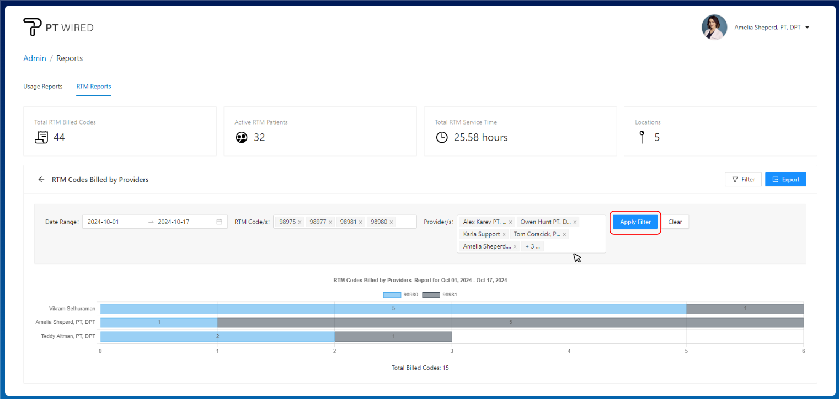Click Vikram Sethuraman's blue 98980 bar
The image size is (839, 399).
[393, 309]
